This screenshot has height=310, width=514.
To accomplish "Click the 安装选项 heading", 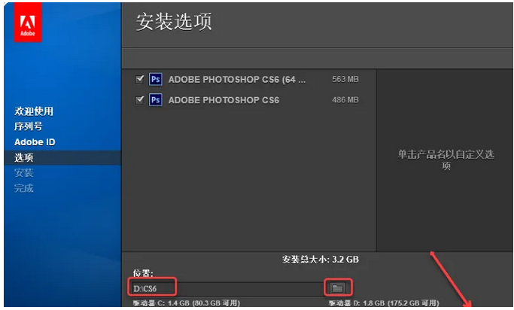I will pos(174,22).
